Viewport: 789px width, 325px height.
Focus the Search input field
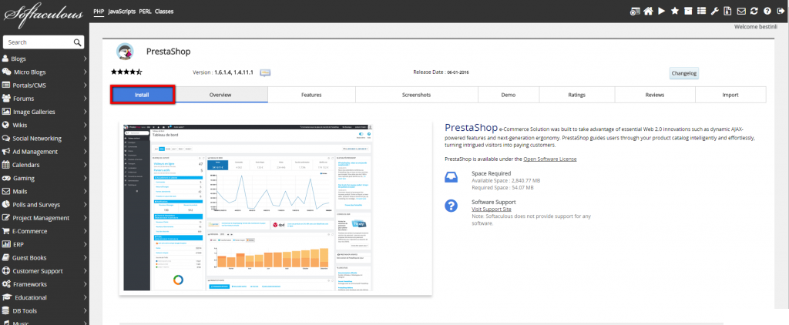44,42
